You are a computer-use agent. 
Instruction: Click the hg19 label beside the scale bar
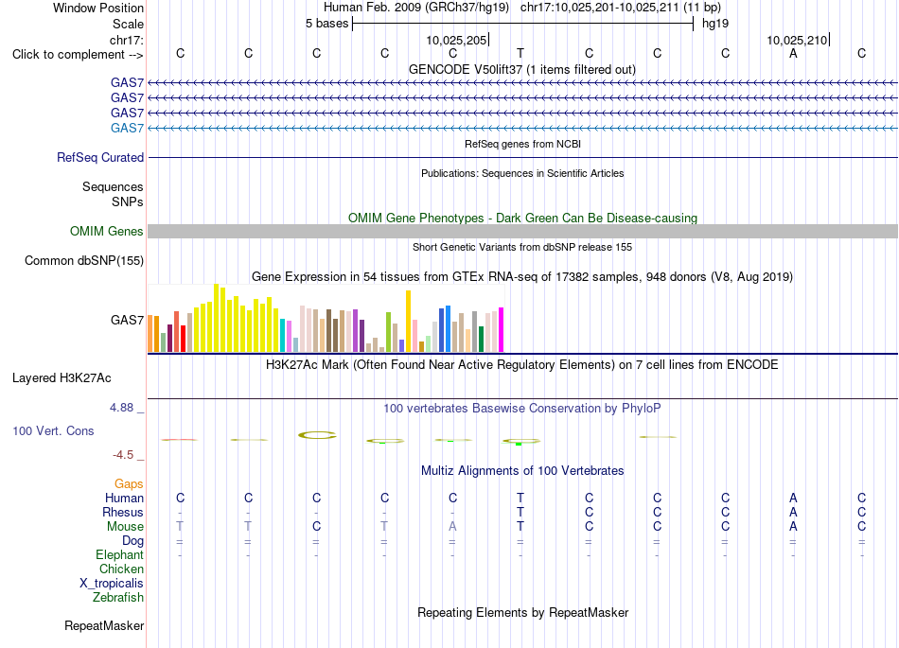tap(715, 24)
